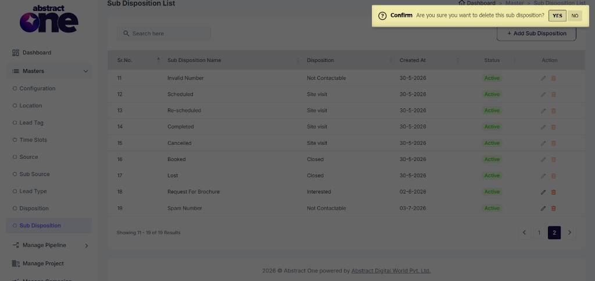Toggle Active status of Booked

(x=492, y=159)
